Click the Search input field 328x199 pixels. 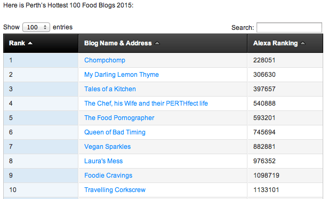click(x=289, y=27)
